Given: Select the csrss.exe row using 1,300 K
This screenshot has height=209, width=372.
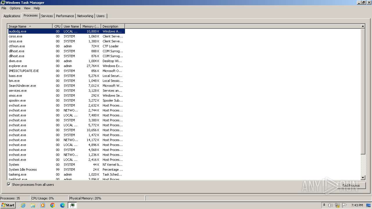Looking at the screenshot, I should tap(66, 41).
